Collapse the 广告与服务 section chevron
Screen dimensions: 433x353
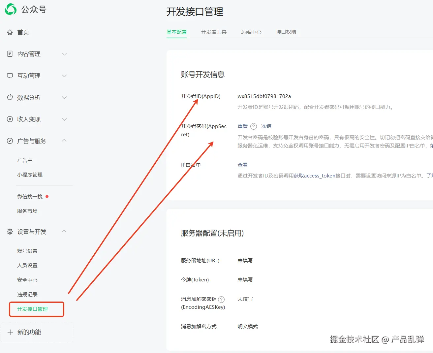64,141
